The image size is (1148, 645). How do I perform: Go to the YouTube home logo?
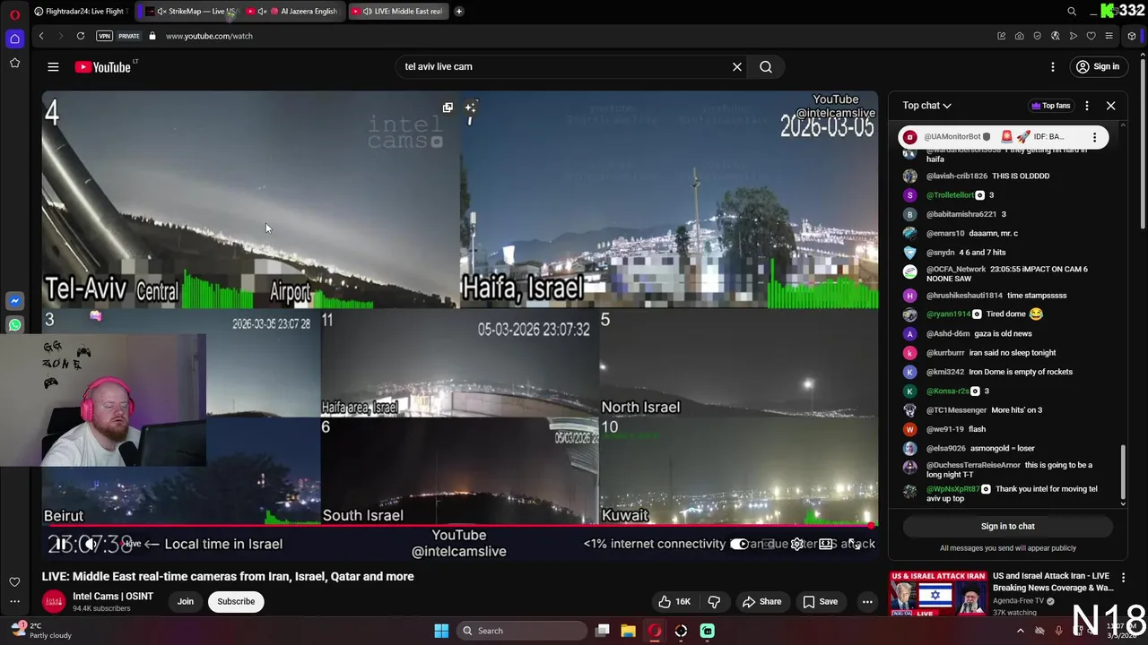click(x=103, y=67)
